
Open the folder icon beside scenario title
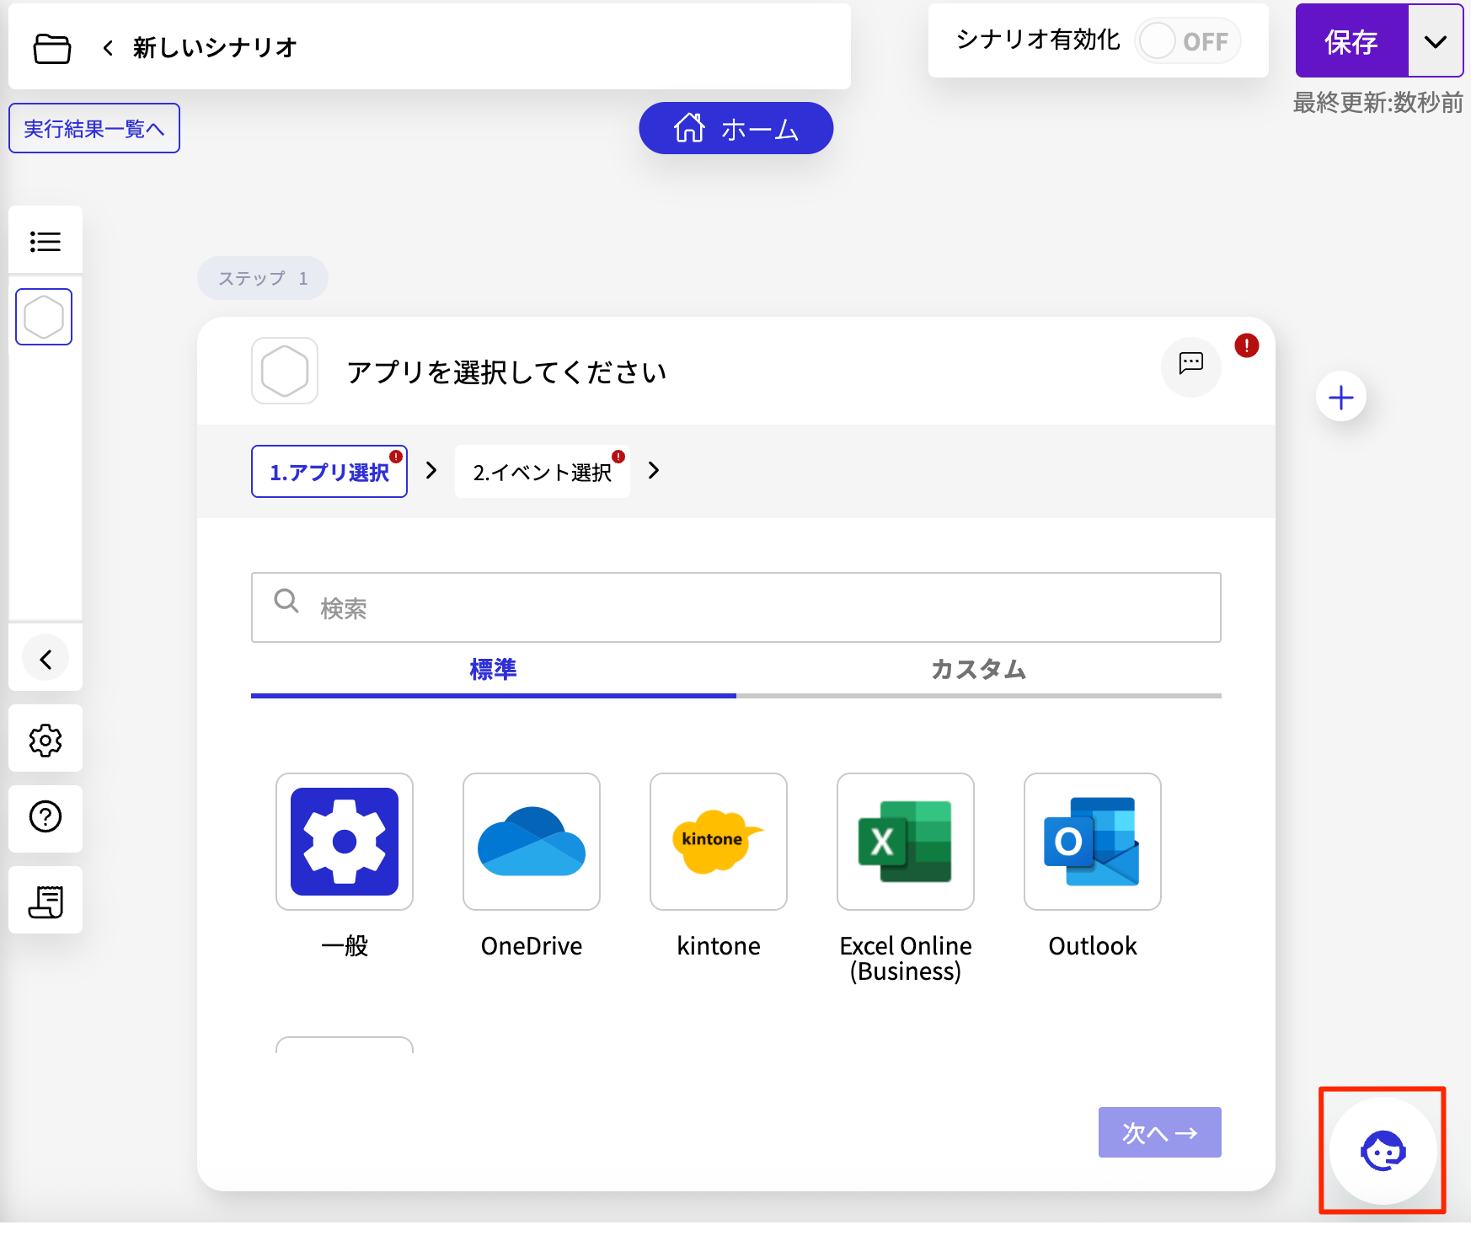click(51, 48)
